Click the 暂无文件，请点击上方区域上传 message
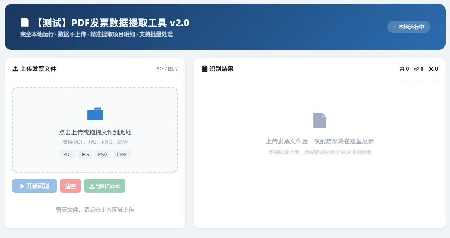450x238 pixels. coord(95,210)
